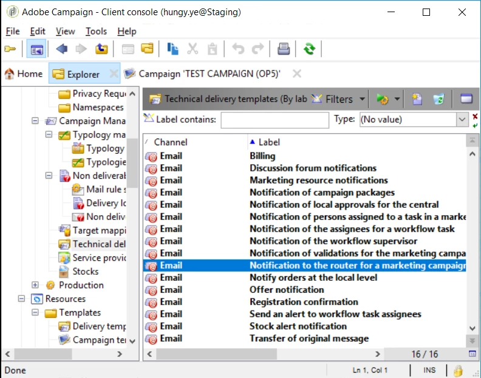Screen dimensions: 481x378
Task: Open the actions icon dropdown arrow
Action: (x=397, y=99)
